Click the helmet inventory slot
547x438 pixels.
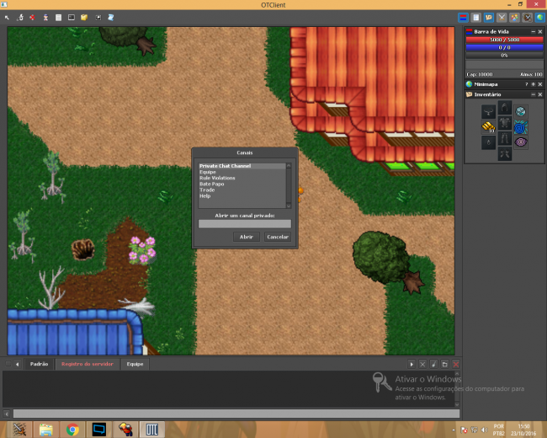click(504, 108)
